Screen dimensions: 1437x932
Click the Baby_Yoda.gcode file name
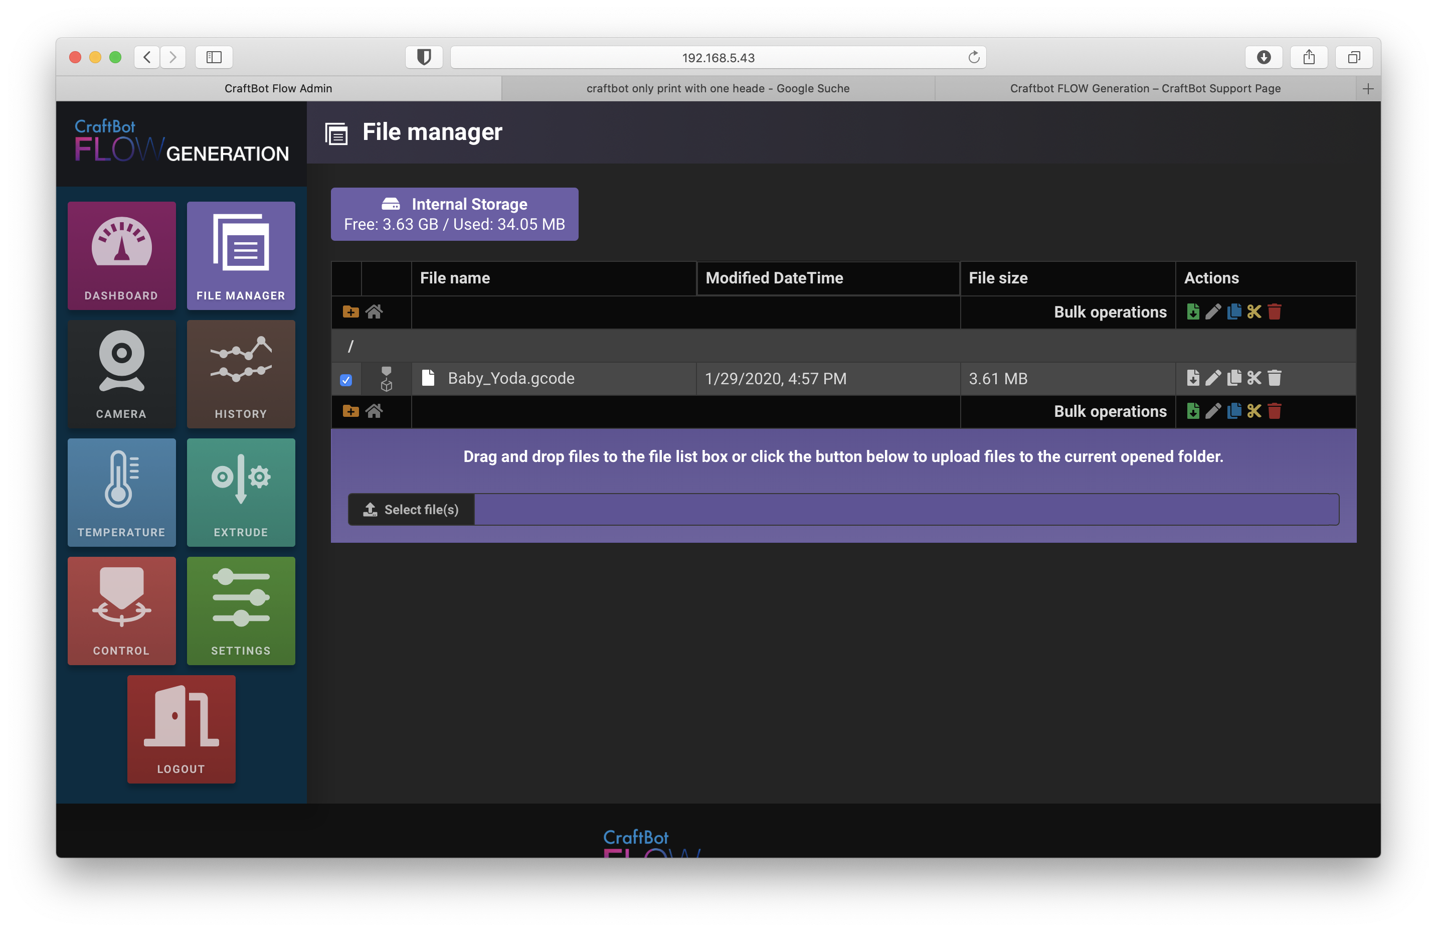click(x=511, y=378)
